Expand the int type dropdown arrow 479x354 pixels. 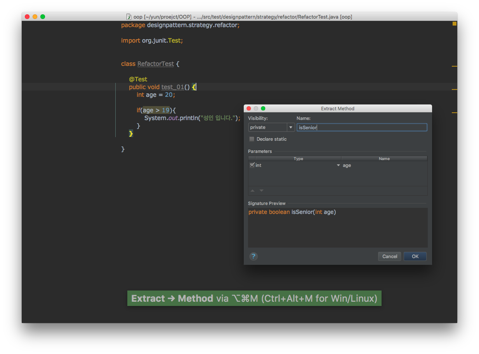click(338, 165)
